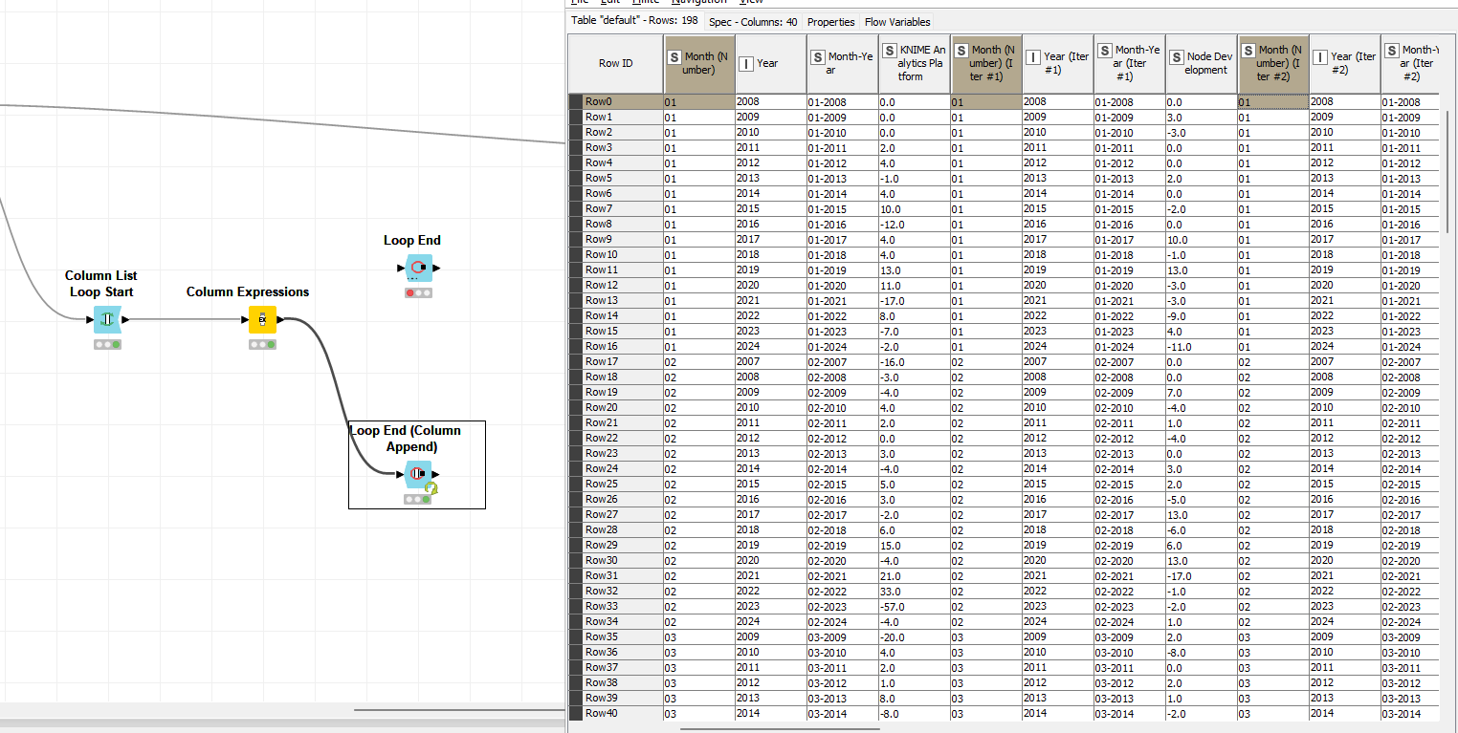Click the Node Development column header
Screen dimensions: 1458x733
point(1202,63)
